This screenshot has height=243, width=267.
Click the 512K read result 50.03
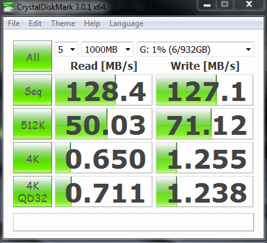click(x=104, y=124)
